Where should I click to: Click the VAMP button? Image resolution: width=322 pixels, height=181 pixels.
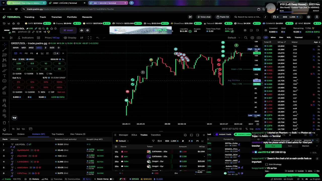(x=68, y=30)
